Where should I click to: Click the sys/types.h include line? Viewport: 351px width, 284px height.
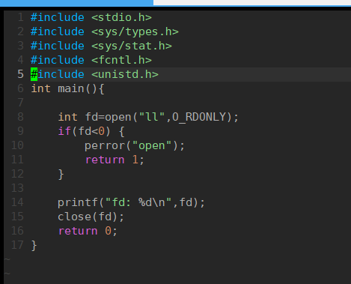(x=105, y=31)
